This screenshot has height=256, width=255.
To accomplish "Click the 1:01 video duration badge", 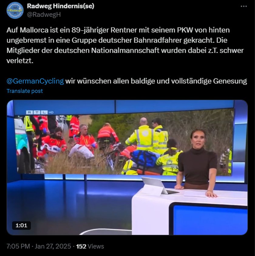I will (x=22, y=225).
